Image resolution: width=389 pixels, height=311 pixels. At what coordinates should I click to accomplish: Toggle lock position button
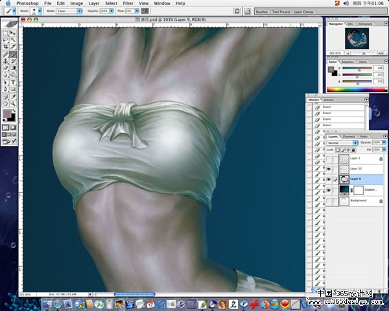[x=348, y=150]
